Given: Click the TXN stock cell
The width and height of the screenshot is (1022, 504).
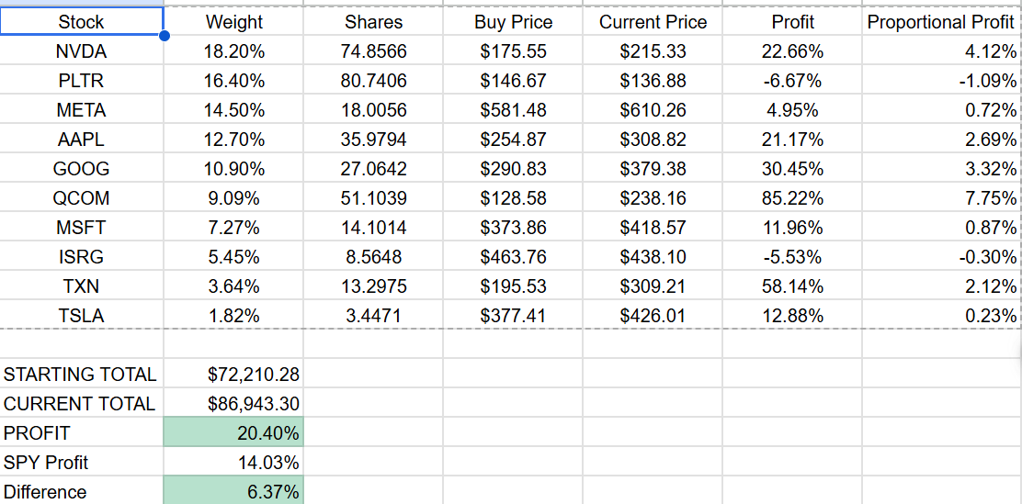Looking at the screenshot, I should click(x=82, y=286).
